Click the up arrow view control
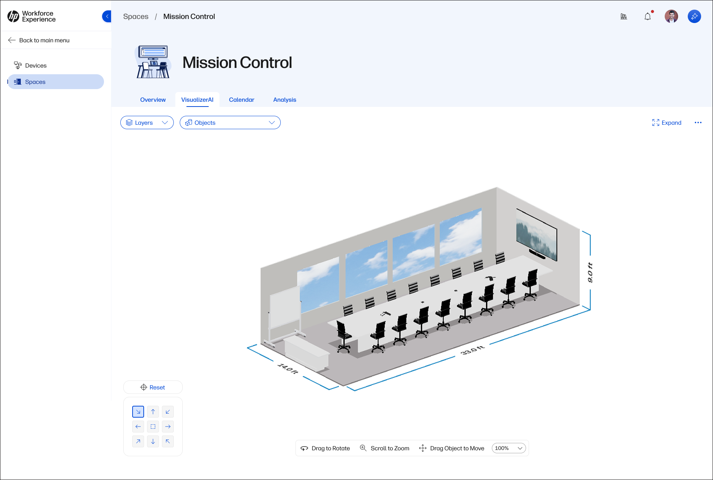 pyautogui.click(x=153, y=412)
